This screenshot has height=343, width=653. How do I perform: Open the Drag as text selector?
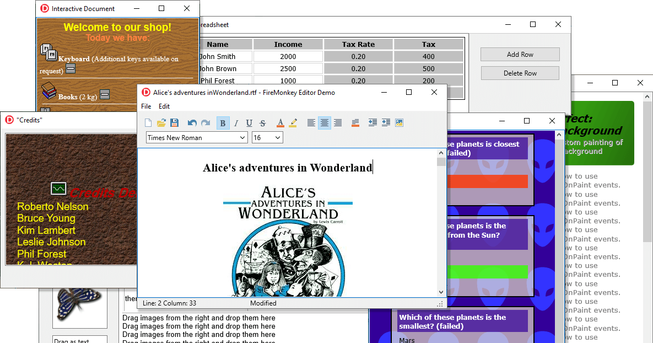tap(80, 339)
